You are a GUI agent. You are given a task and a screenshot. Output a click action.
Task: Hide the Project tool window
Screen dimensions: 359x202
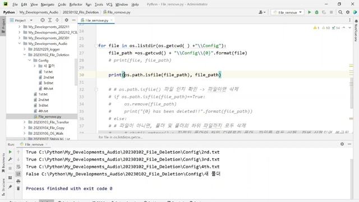point(73,20)
